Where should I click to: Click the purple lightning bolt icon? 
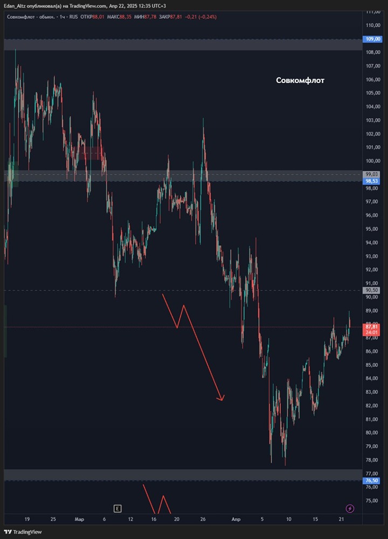350,508
